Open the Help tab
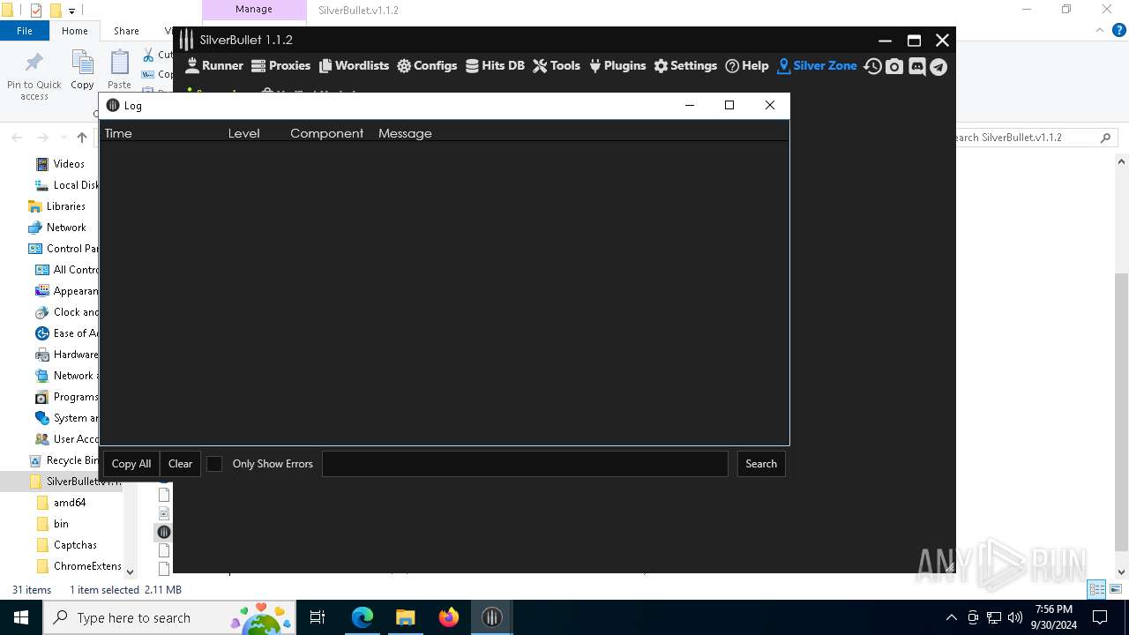This screenshot has height=635, width=1129. tap(747, 65)
